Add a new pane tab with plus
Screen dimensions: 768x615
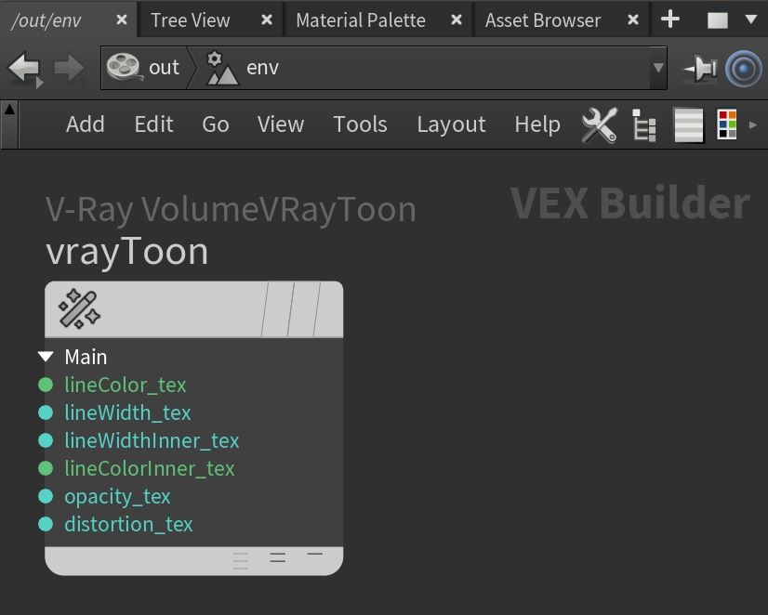(x=670, y=20)
